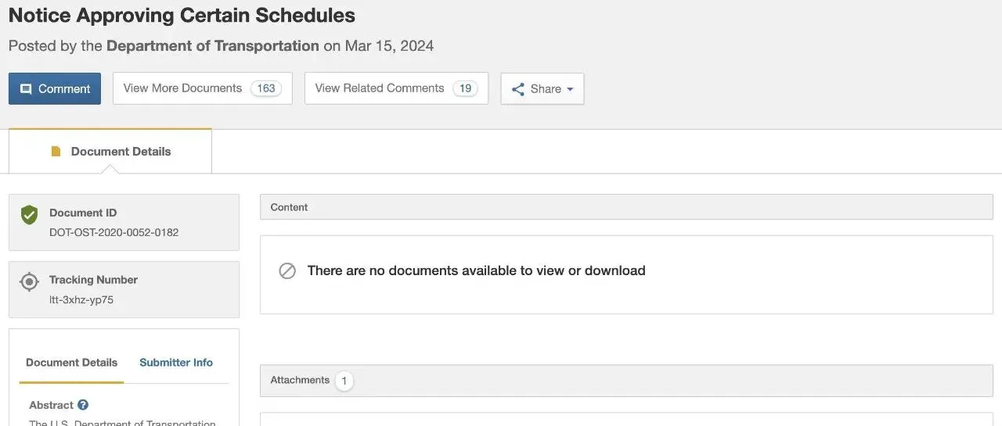Click the blue Comment button
Screen dimensions: 1002x426
pos(55,89)
